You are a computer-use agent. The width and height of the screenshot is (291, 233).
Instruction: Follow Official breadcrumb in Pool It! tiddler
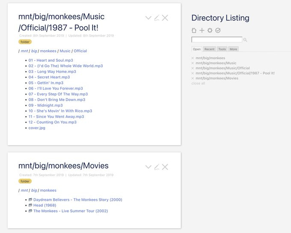click(x=80, y=51)
